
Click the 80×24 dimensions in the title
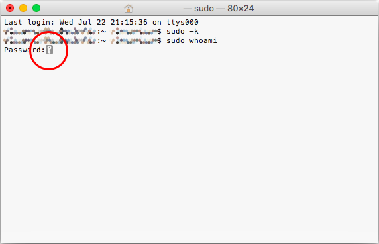(x=241, y=9)
